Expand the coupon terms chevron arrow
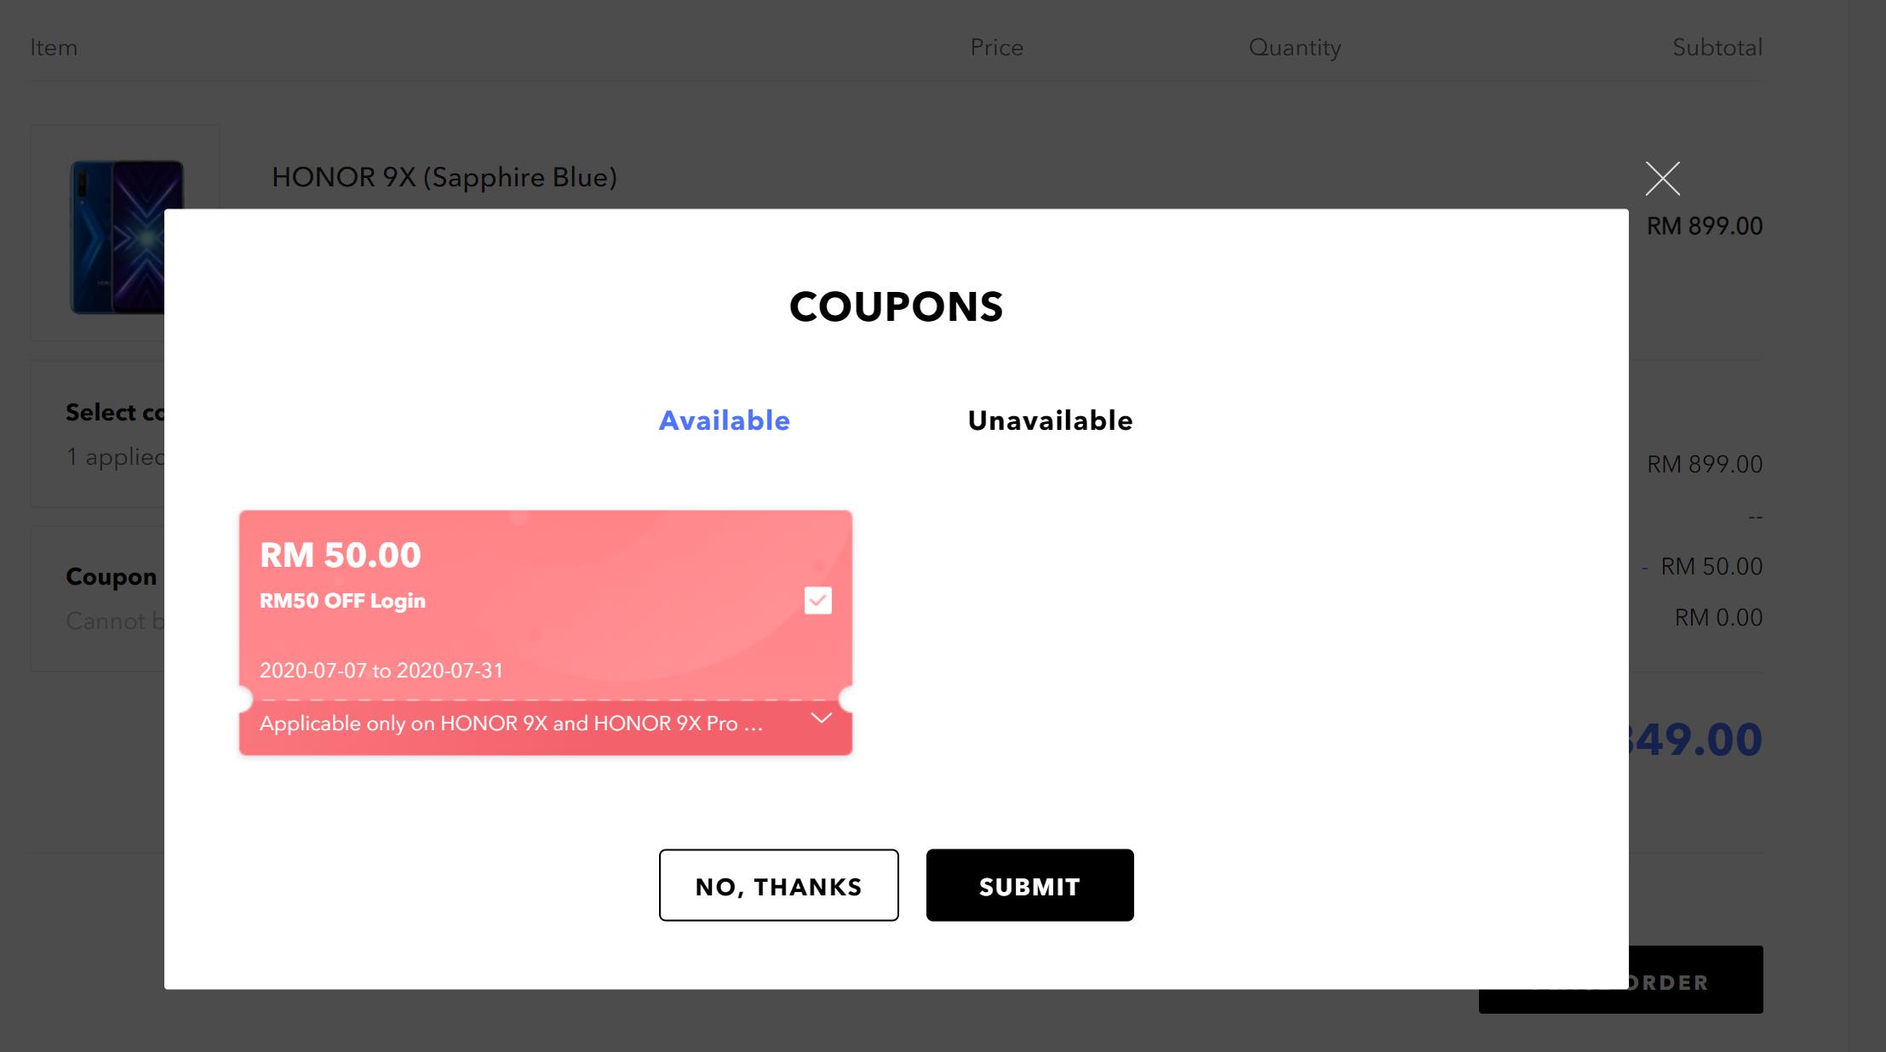The width and height of the screenshot is (1886, 1052). point(821,719)
